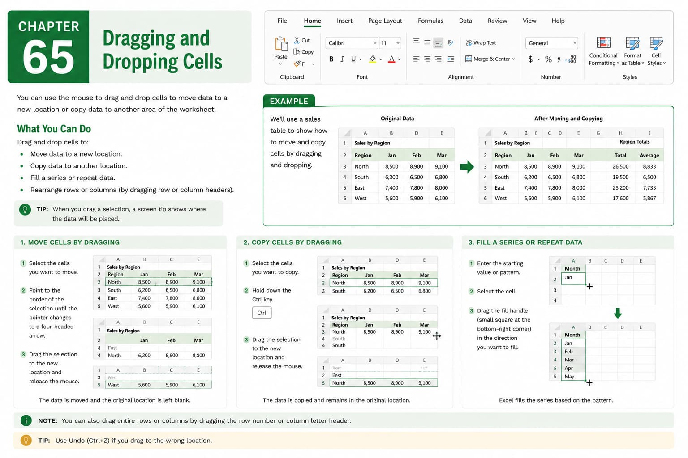Select the "Average" column header cell

[649, 155]
